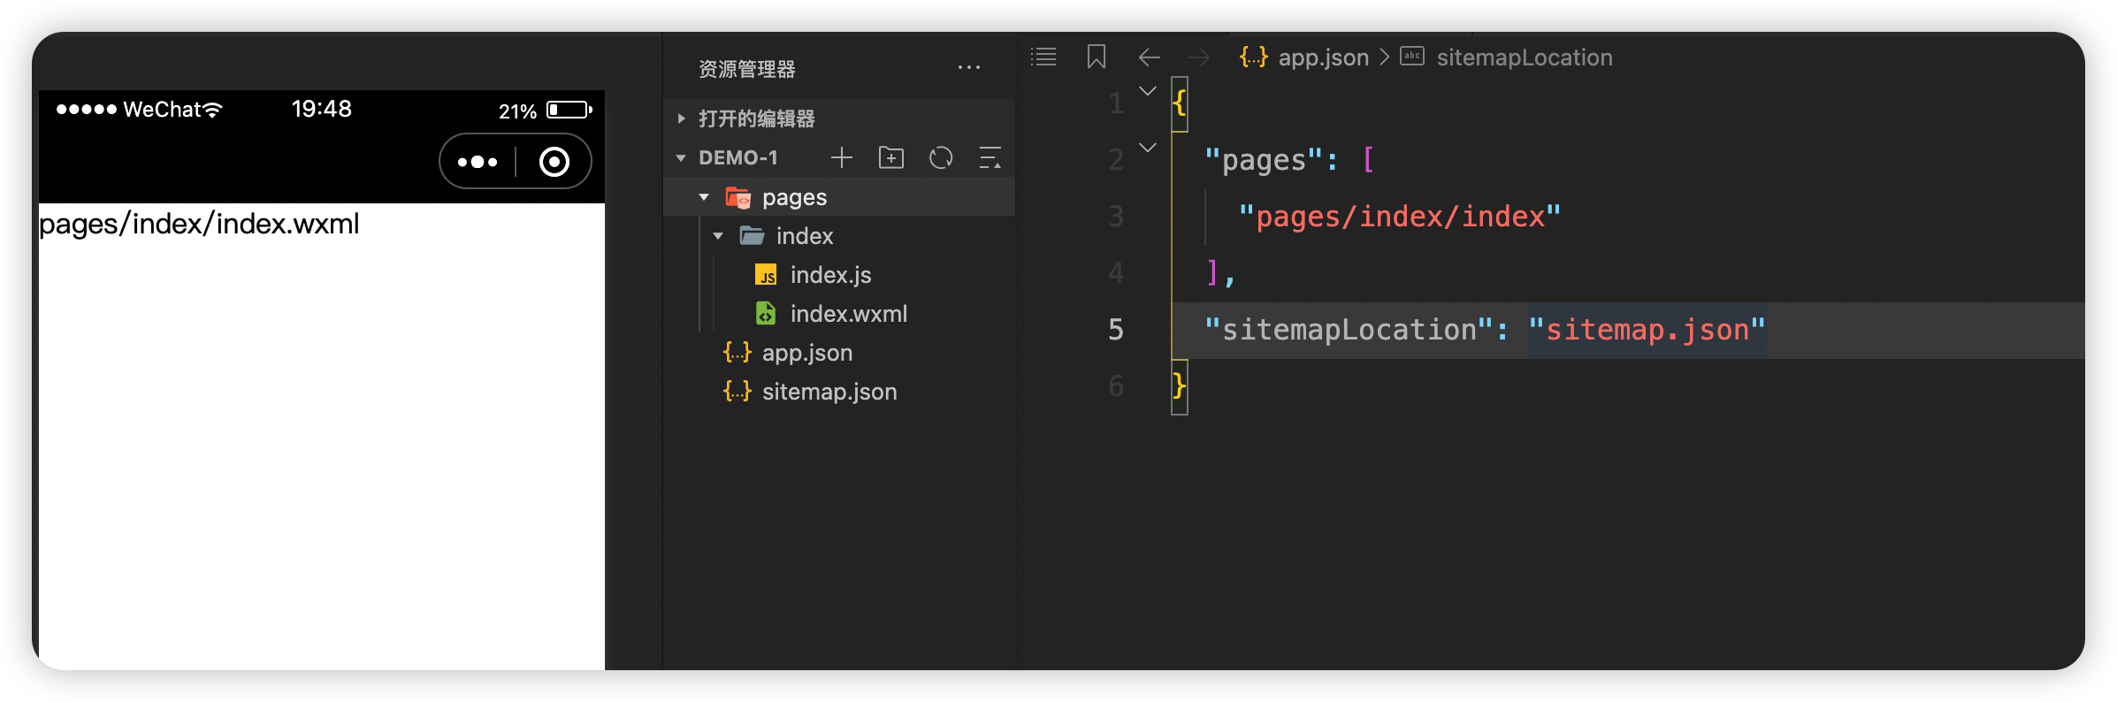Open the simulator capsule menu dots
Viewport: 2117px width, 702px height.
(x=478, y=162)
